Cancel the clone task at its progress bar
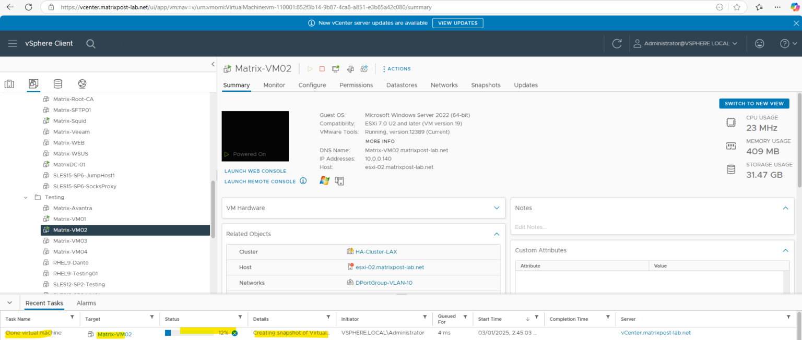Image resolution: width=802 pixels, height=340 pixels. pos(234,332)
